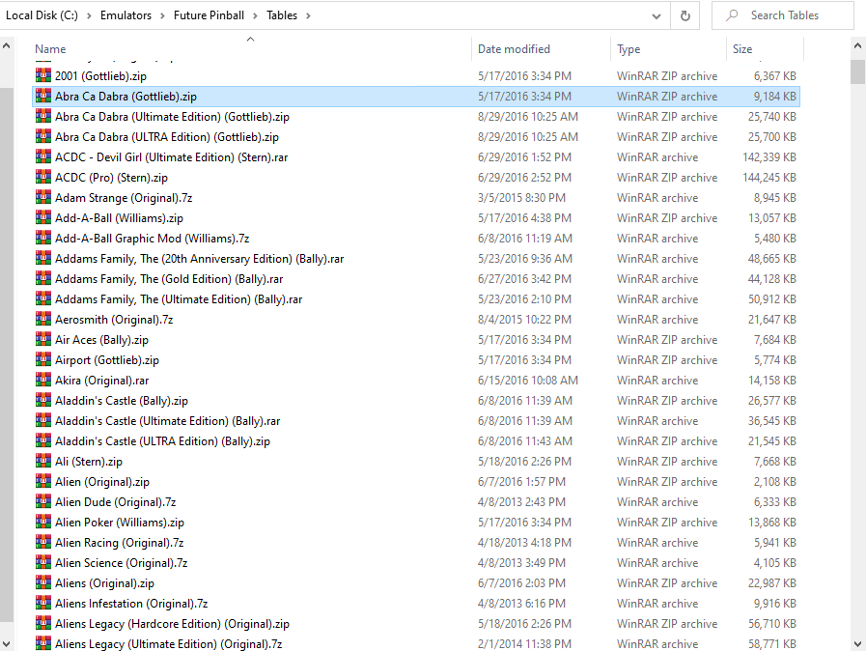This screenshot has height=651, width=866.
Task: Click the WinRAR icon of 2001 (Gottlieb).zip
Action: click(43, 75)
